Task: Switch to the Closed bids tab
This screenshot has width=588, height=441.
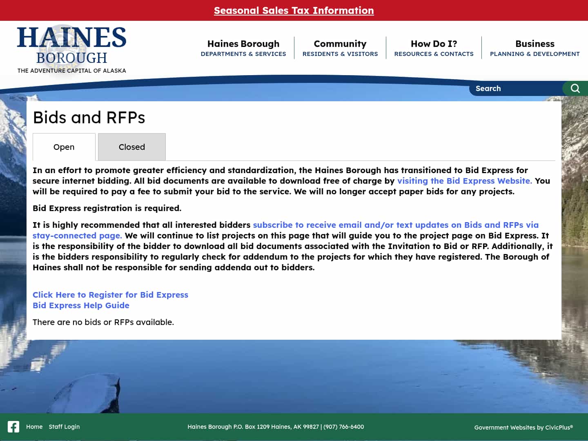Action: pos(131,147)
